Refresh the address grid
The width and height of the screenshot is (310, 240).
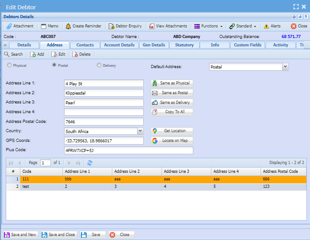(x=90, y=163)
